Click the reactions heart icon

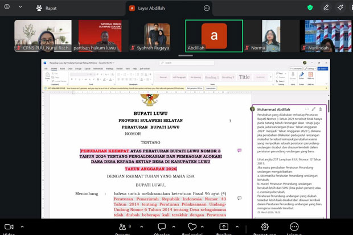point(192,226)
